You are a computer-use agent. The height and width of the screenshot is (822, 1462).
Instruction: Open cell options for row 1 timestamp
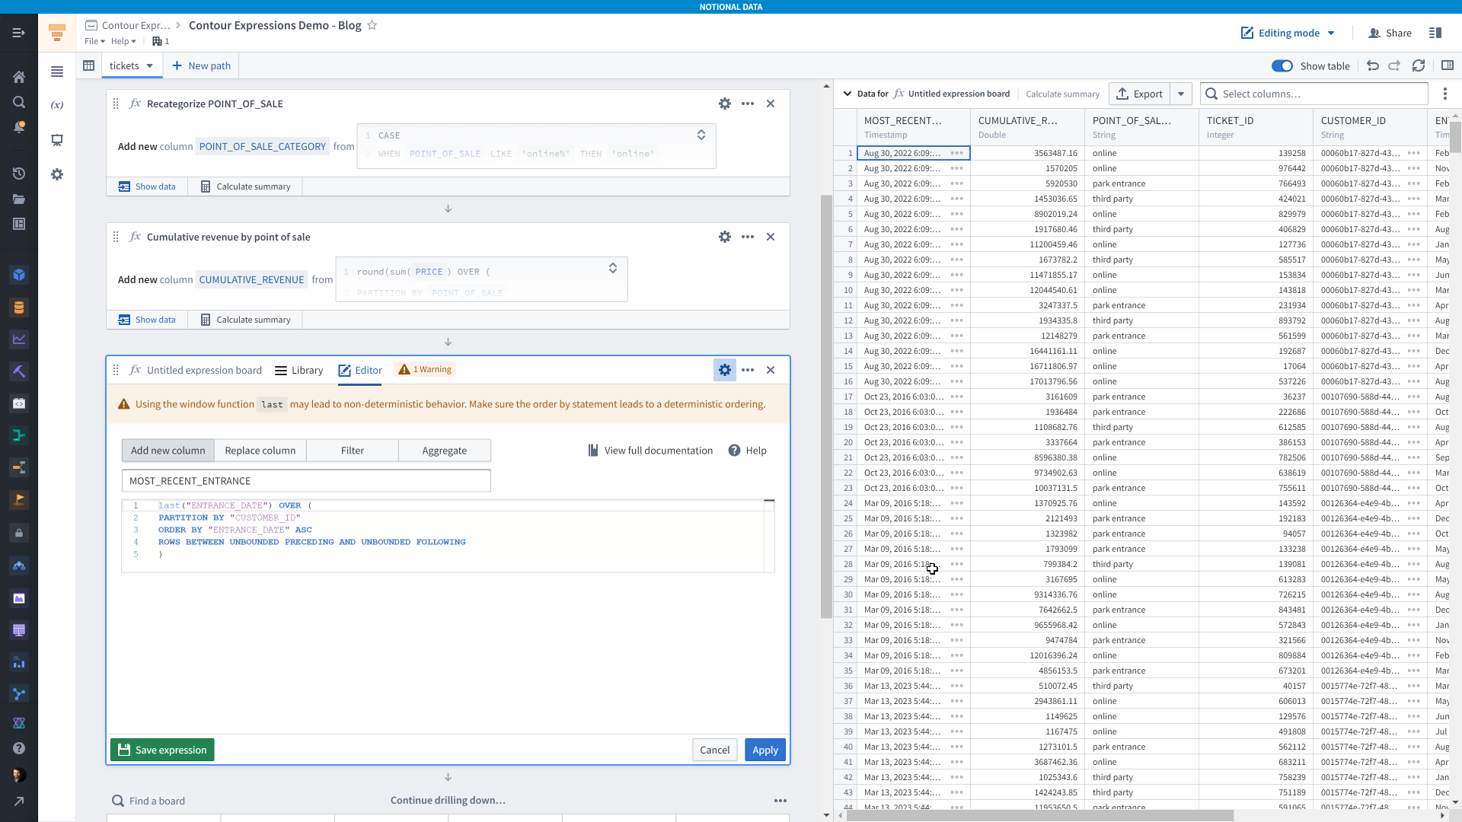957,153
